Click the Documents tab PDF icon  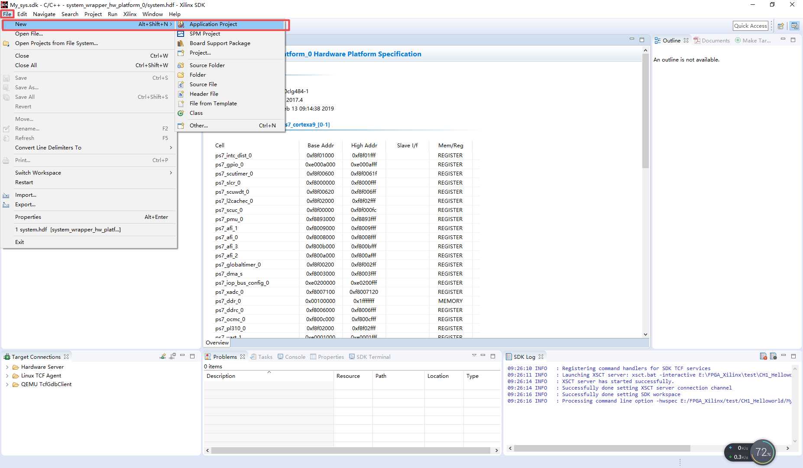(696, 40)
